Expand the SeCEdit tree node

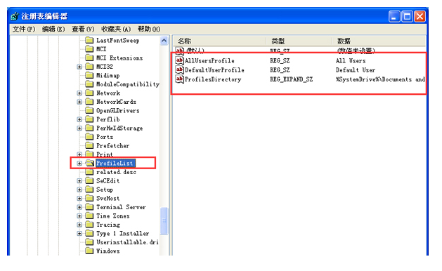[x=79, y=181]
